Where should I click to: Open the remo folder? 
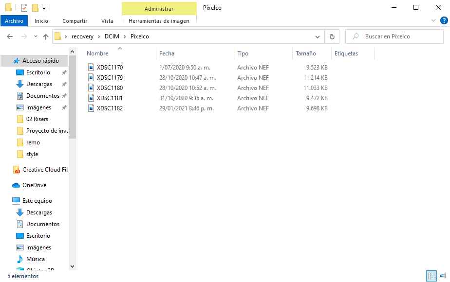point(33,142)
